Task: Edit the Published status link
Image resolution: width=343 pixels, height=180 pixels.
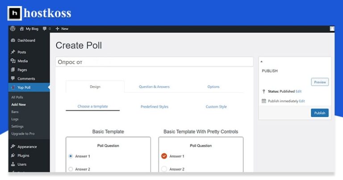Action: pyautogui.click(x=299, y=91)
